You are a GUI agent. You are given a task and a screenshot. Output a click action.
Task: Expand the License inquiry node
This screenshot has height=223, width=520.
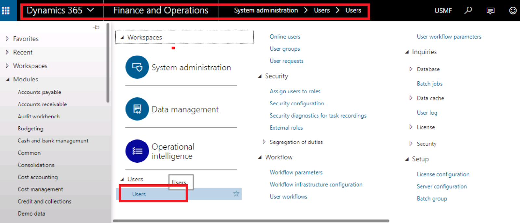click(411, 127)
